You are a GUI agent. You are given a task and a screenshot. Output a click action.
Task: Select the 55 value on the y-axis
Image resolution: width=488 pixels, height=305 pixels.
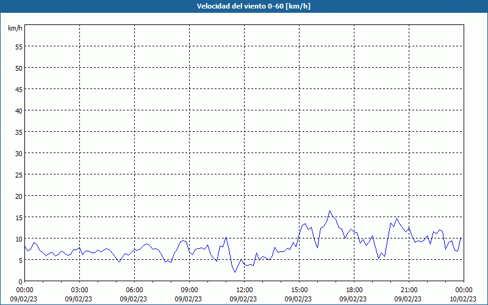[x=18, y=46]
